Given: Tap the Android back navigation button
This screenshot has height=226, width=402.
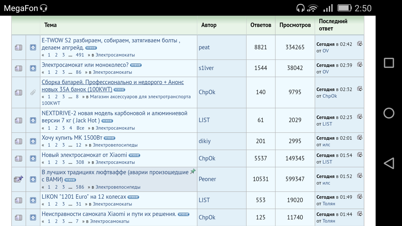Looking at the screenshot, I should tap(389, 163).
